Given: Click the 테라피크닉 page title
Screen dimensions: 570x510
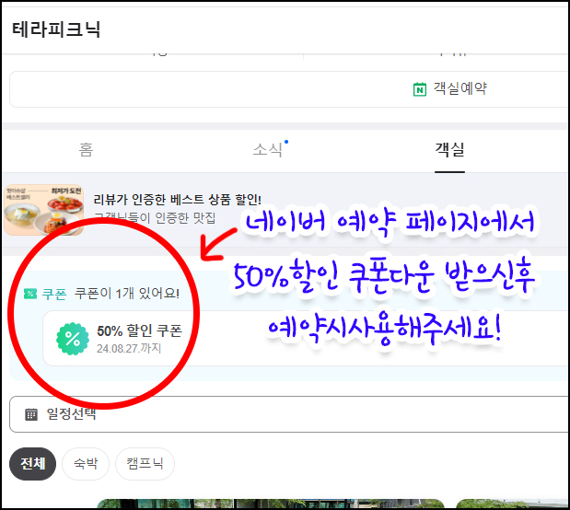Looking at the screenshot, I should [x=56, y=29].
